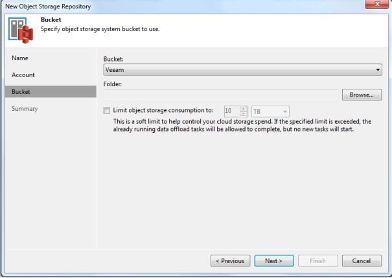Select the Bucket wizard step

[x=51, y=91]
